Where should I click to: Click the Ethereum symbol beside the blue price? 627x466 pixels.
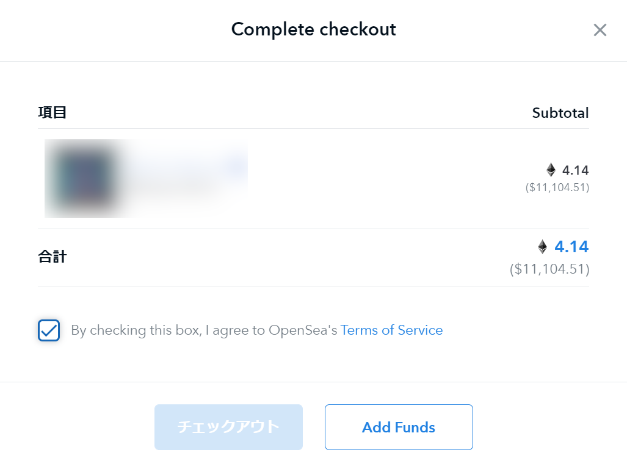coord(542,247)
